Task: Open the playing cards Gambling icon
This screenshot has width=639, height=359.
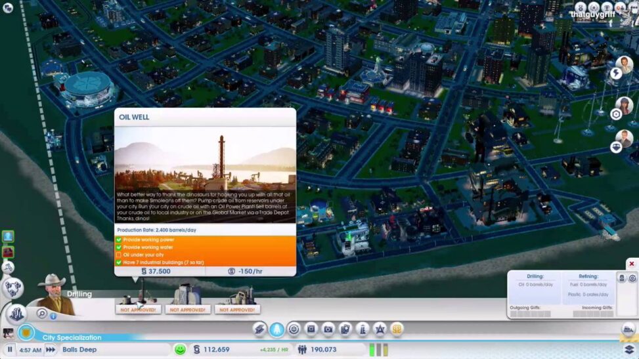Action: pyautogui.click(x=345, y=329)
